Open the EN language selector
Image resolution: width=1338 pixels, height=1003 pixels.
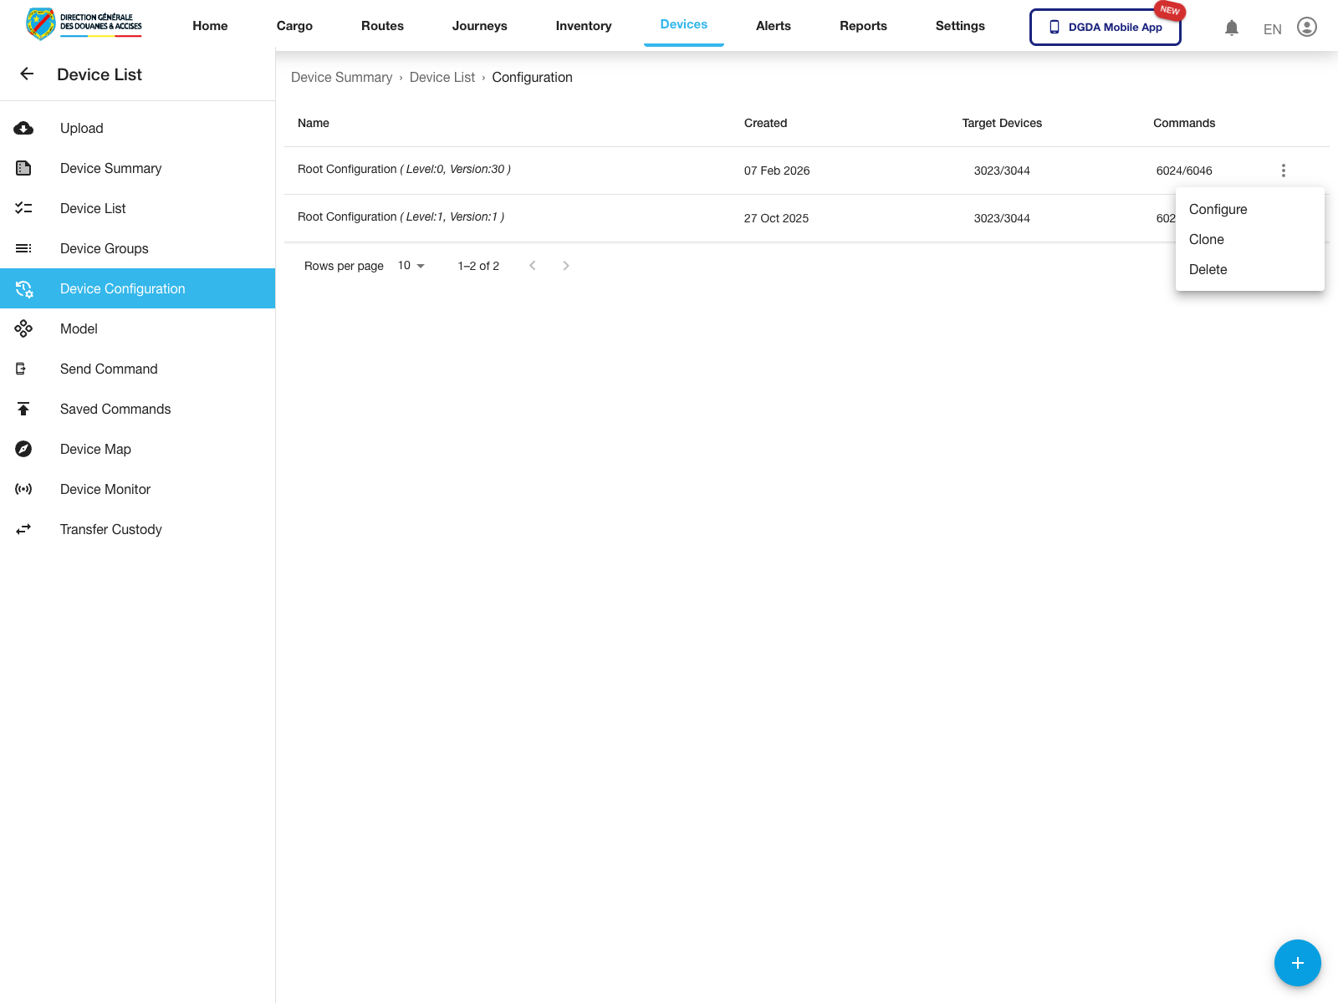[1272, 28]
